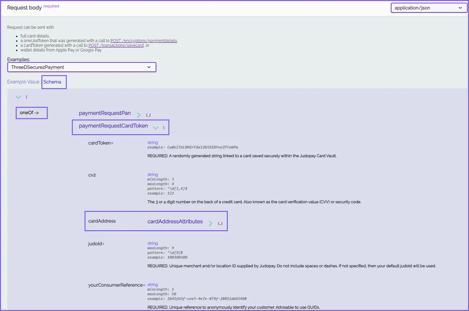
Task: Switch to the Example Value tab
Action: (x=23, y=82)
